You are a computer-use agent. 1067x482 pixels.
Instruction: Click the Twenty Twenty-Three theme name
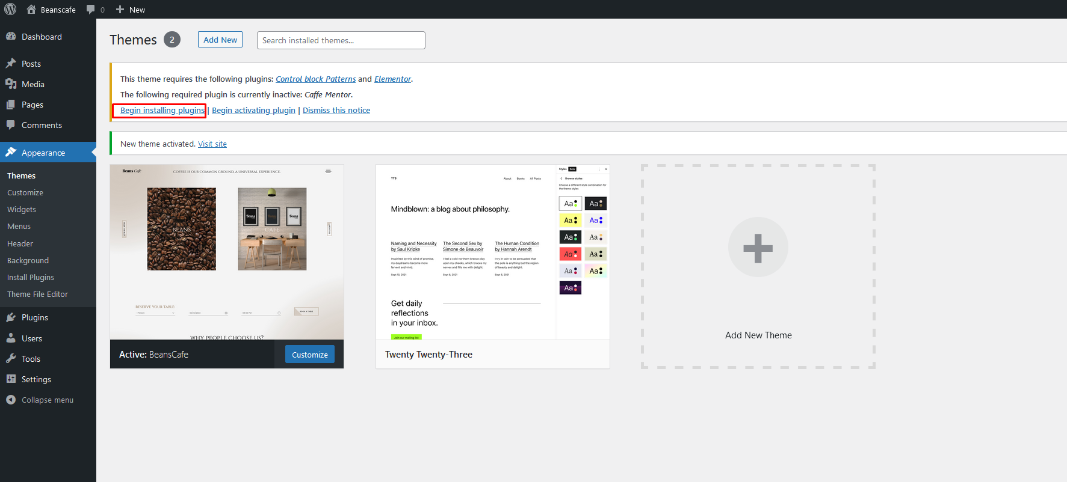pos(428,355)
